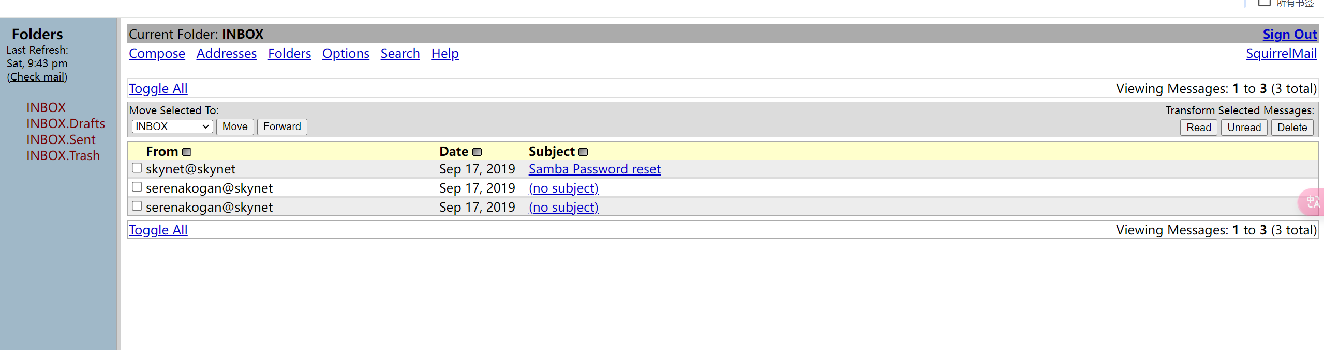Screen dimensions: 1324x350
Task: Open the Compose menu link
Action: [x=157, y=53]
